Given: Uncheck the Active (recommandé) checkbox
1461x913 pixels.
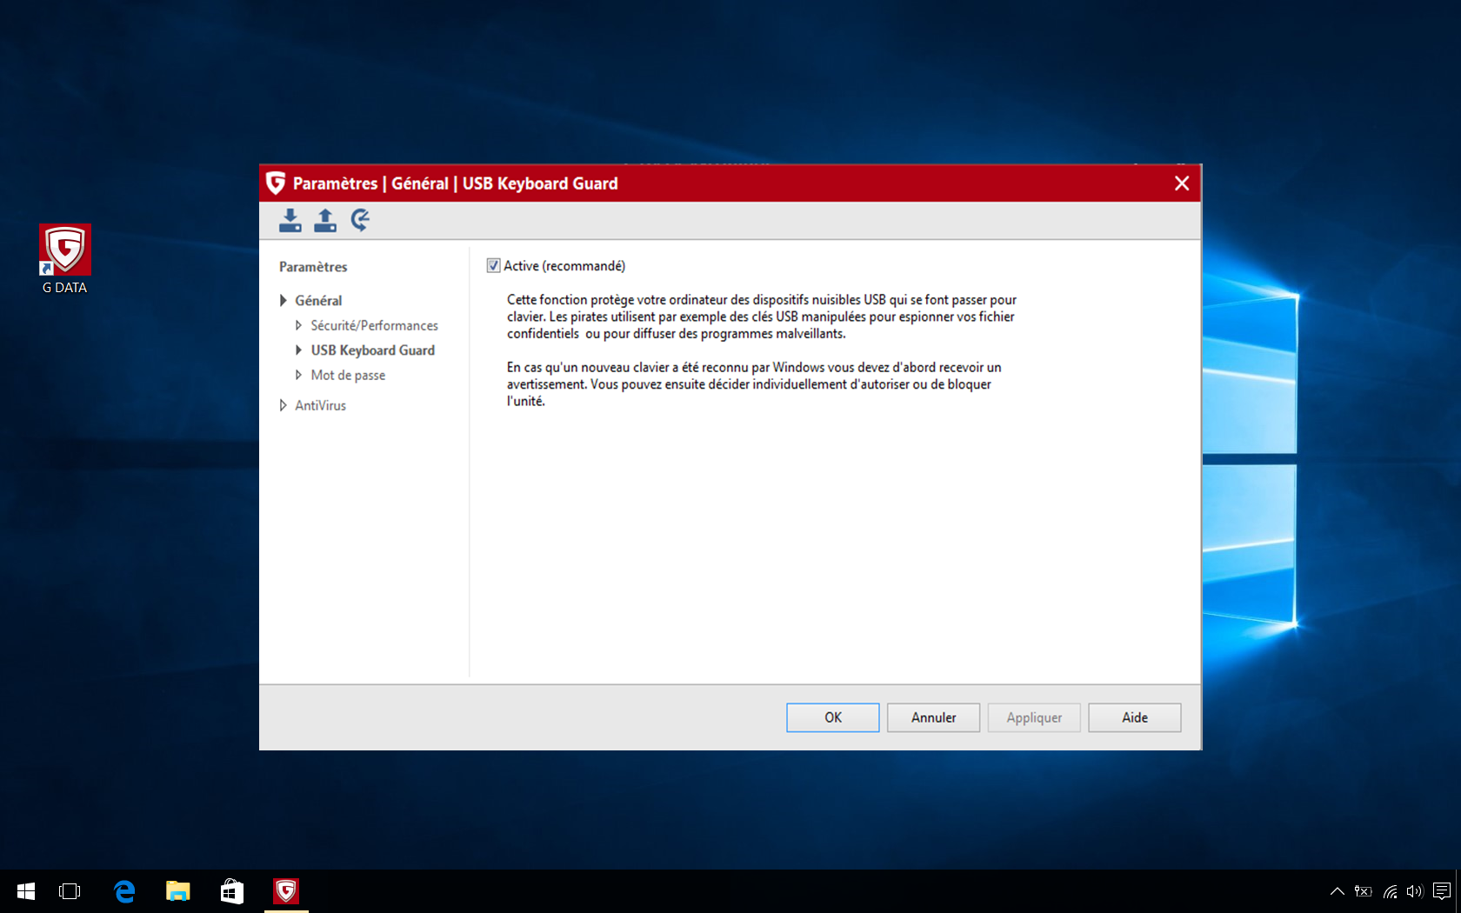Looking at the screenshot, I should click(x=493, y=266).
